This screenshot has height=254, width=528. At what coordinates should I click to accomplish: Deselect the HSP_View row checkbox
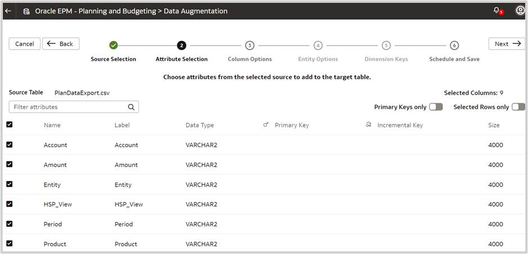coord(9,204)
